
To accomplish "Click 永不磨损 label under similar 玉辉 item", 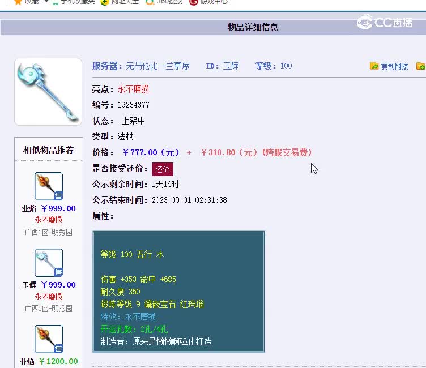I will (x=49, y=297).
